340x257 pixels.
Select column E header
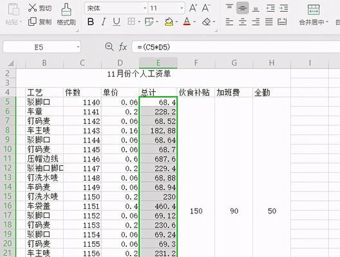tap(158, 63)
